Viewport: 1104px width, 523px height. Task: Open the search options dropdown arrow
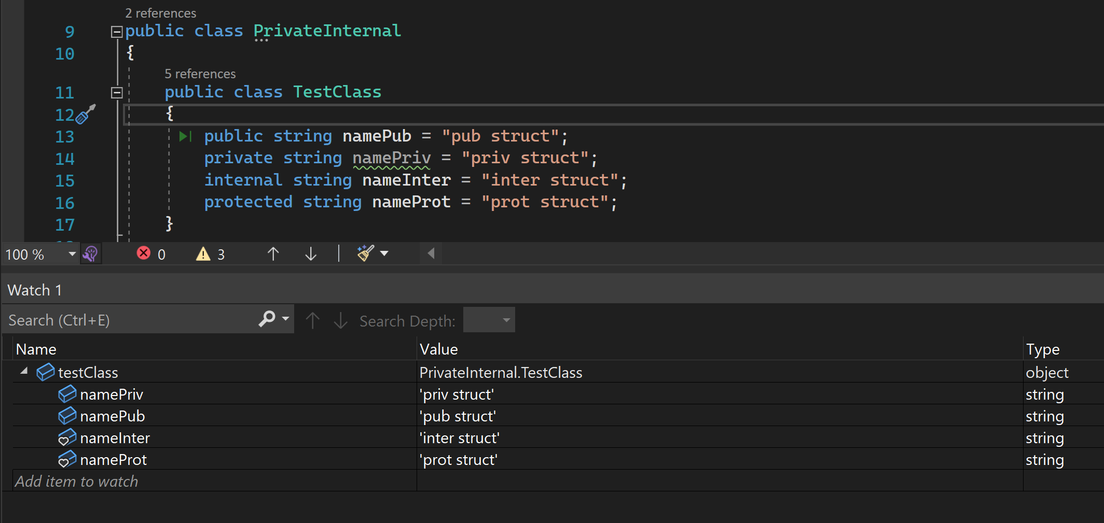tap(285, 319)
